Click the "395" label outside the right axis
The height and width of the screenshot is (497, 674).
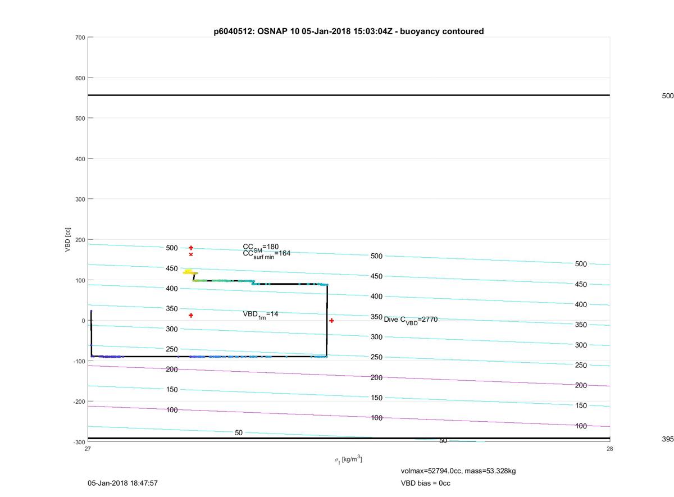tap(668, 439)
